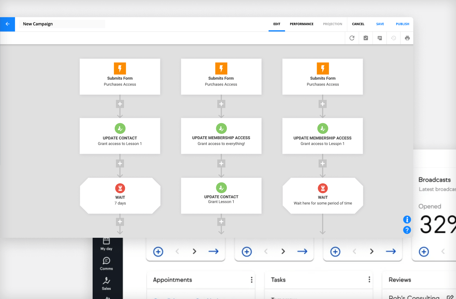
Task: Open the campaign checklist tool
Action: pyautogui.click(x=366, y=38)
